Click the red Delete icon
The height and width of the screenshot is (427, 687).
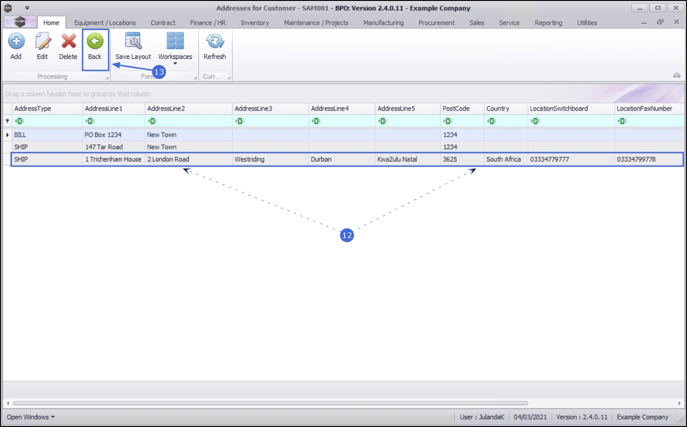click(x=69, y=42)
